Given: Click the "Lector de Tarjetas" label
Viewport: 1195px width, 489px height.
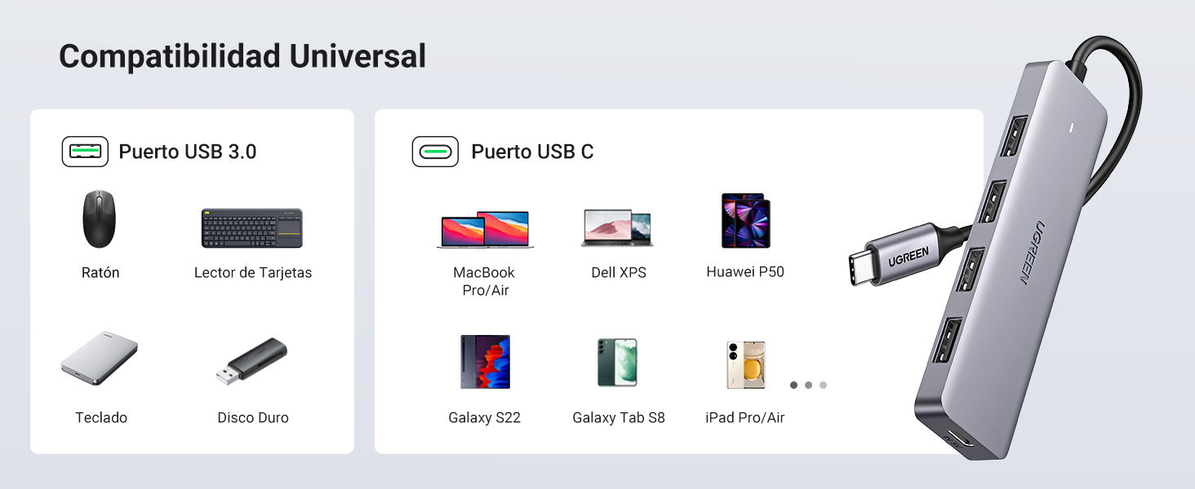Looking at the screenshot, I should pyautogui.click(x=253, y=273).
